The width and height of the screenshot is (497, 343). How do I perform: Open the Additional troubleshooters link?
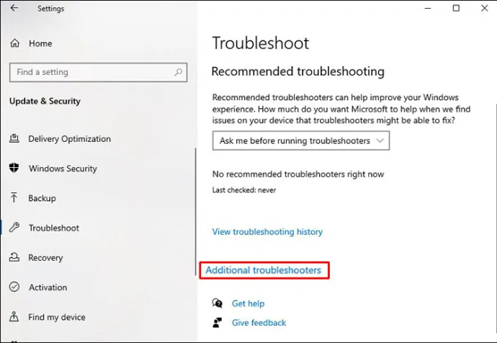coord(264,270)
